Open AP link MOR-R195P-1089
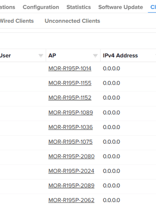The width and height of the screenshot is (156, 207). 71,113
